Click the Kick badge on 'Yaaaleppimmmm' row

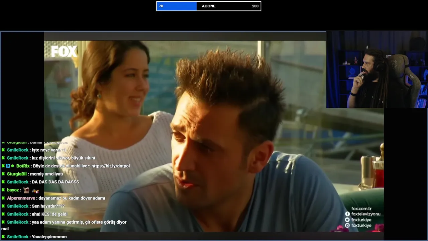[x=3, y=237]
